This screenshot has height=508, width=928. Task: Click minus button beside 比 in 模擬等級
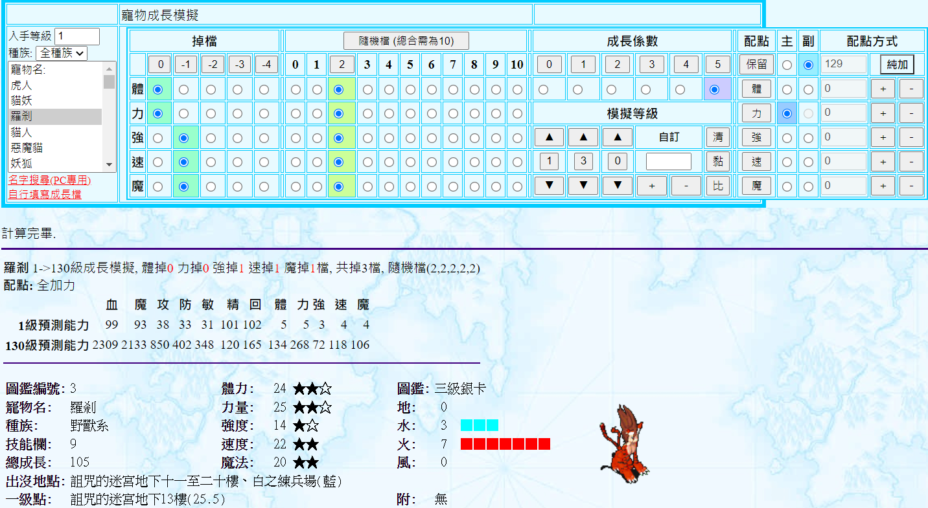coord(686,186)
